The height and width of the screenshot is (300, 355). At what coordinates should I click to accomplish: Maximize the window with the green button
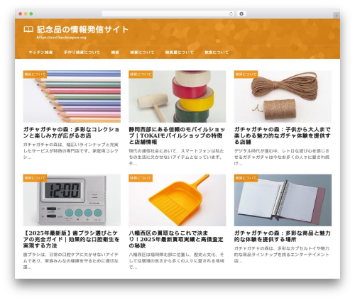[x=31, y=13]
